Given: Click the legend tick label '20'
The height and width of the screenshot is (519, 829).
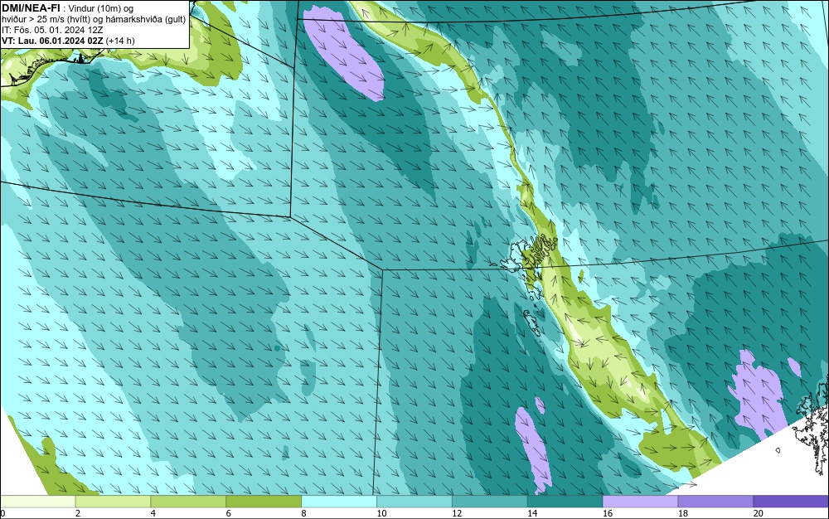Looking at the screenshot, I should pos(759,513).
